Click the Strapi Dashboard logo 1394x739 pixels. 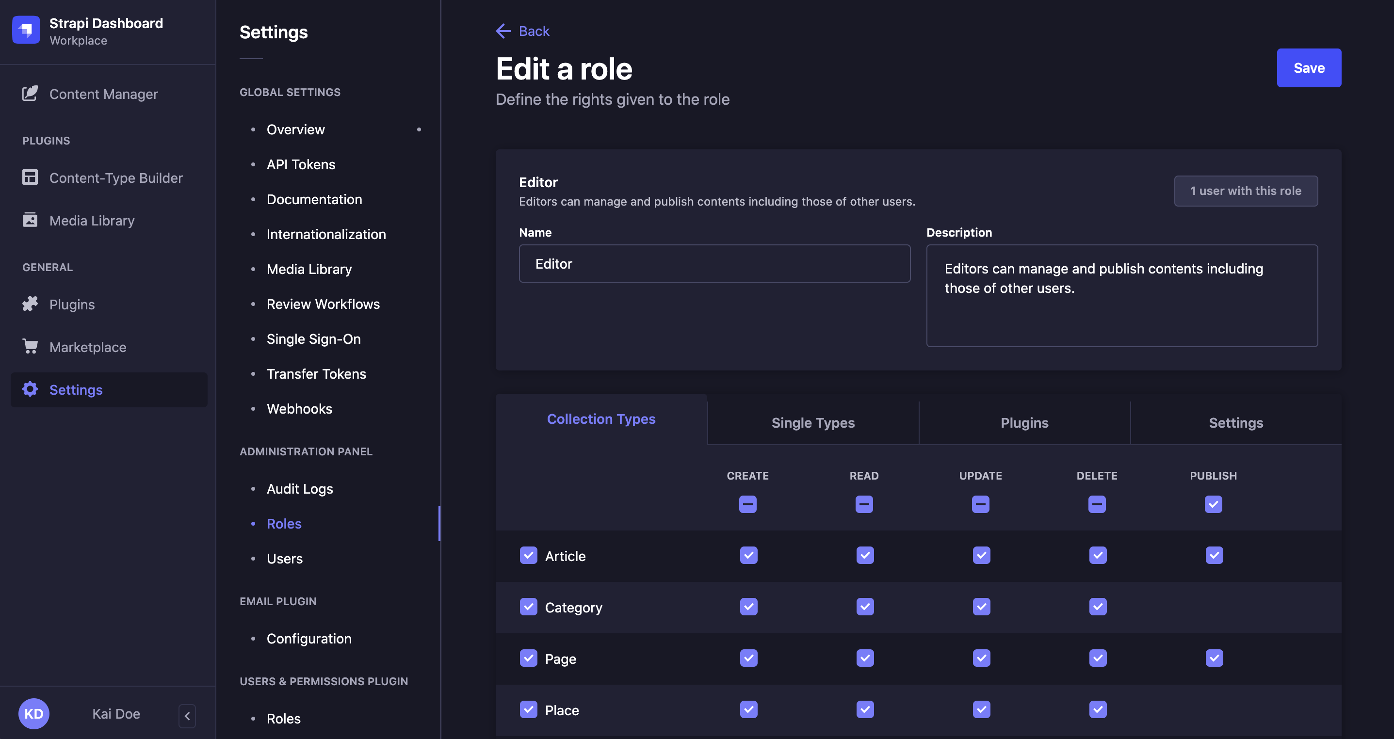(x=25, y=30)
